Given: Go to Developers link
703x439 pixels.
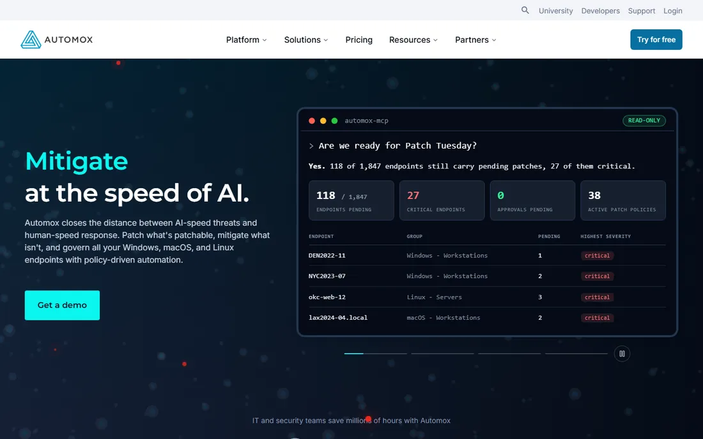Looking at the screenshot, I should pos(600,11).
